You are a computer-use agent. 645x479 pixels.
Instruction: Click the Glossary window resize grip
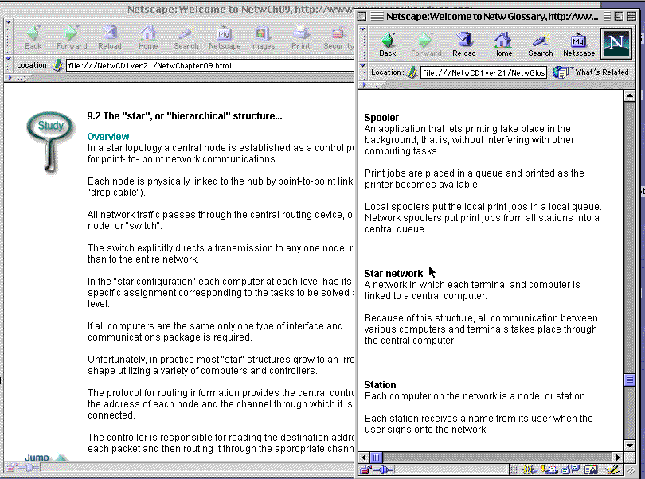point(630,469)
